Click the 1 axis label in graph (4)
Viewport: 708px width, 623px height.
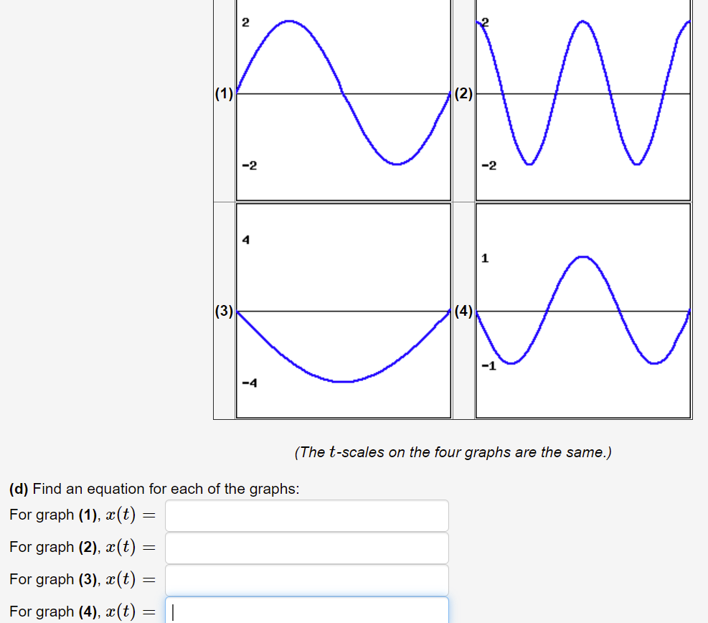pyautogui.click(x=484, y=259)
